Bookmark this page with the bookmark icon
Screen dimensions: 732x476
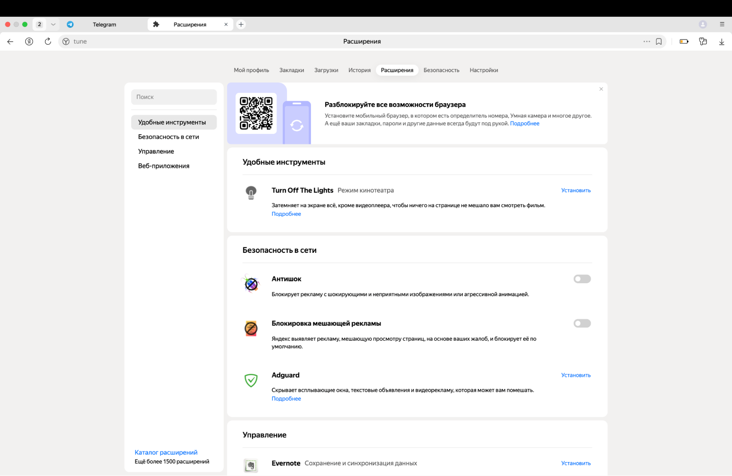659,42
